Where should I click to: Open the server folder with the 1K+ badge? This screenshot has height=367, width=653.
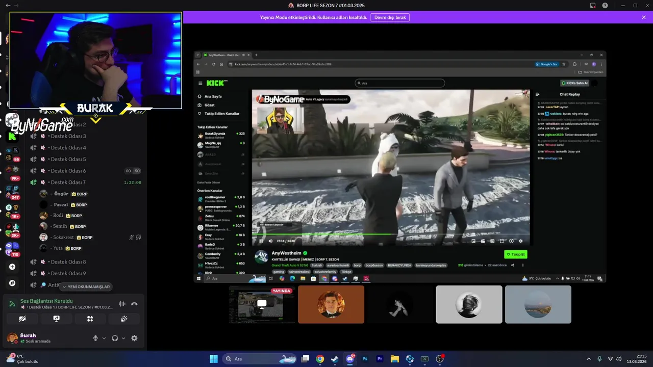click(x=12, y=211)
